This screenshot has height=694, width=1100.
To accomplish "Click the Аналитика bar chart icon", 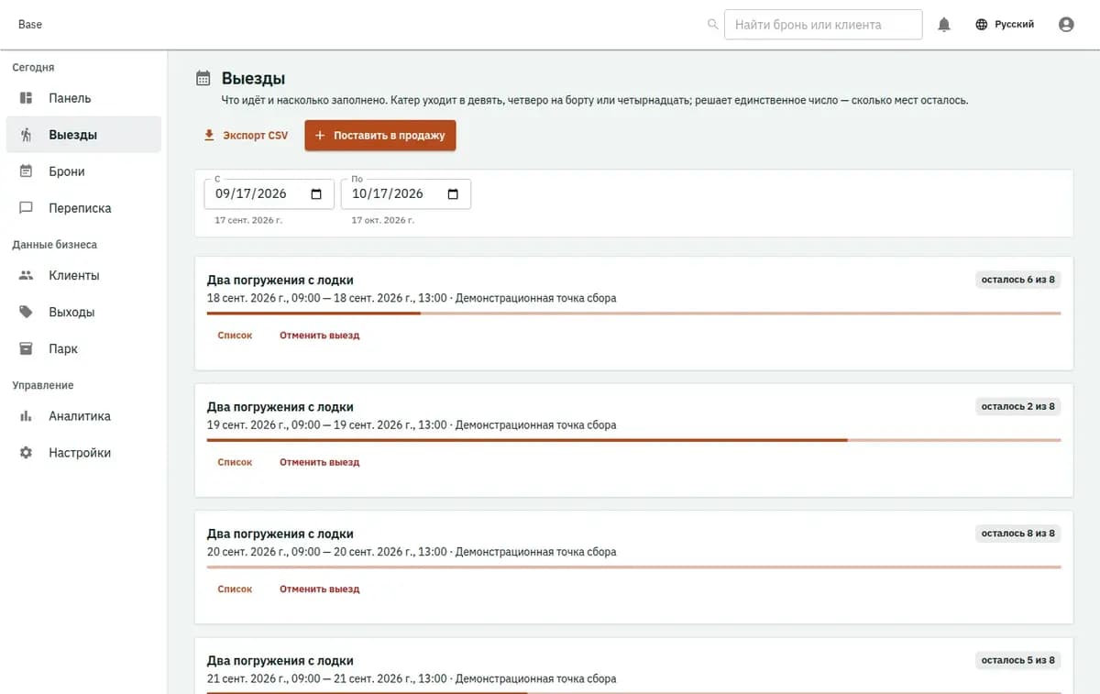I will coord(27,416).
